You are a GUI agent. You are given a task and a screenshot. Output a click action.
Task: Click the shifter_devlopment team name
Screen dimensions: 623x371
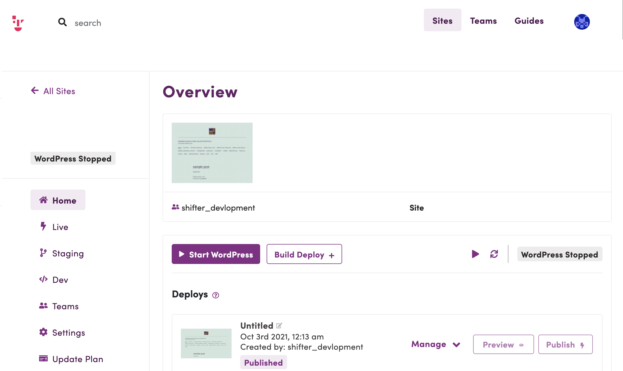point(218,208)
